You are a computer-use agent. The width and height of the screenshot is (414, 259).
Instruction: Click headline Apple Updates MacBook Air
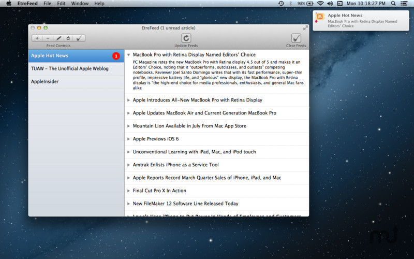pos(204,113)
